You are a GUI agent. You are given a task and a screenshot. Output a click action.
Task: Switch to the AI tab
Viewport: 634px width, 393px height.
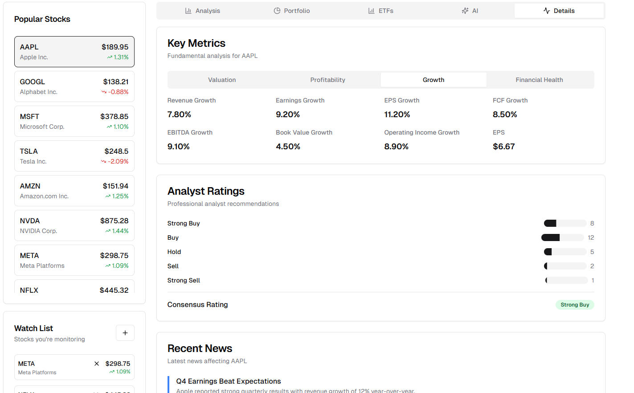coord(470,11)
